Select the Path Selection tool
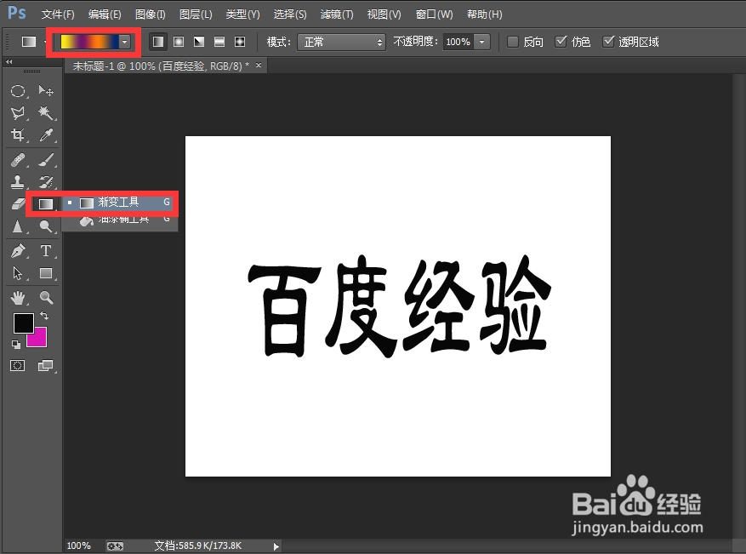746x554 pixels. (x=18, y=273)
